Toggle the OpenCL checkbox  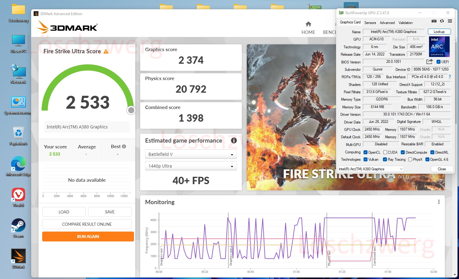click(x=365, y=152)
